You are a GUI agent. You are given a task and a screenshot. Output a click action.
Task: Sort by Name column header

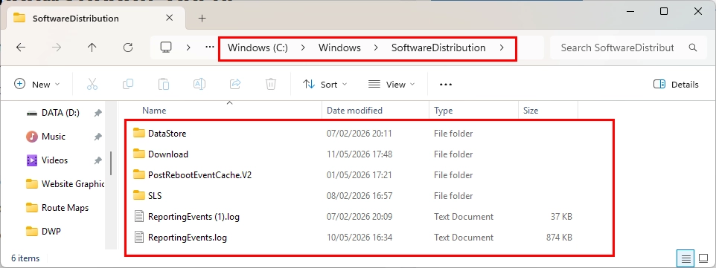154,111
